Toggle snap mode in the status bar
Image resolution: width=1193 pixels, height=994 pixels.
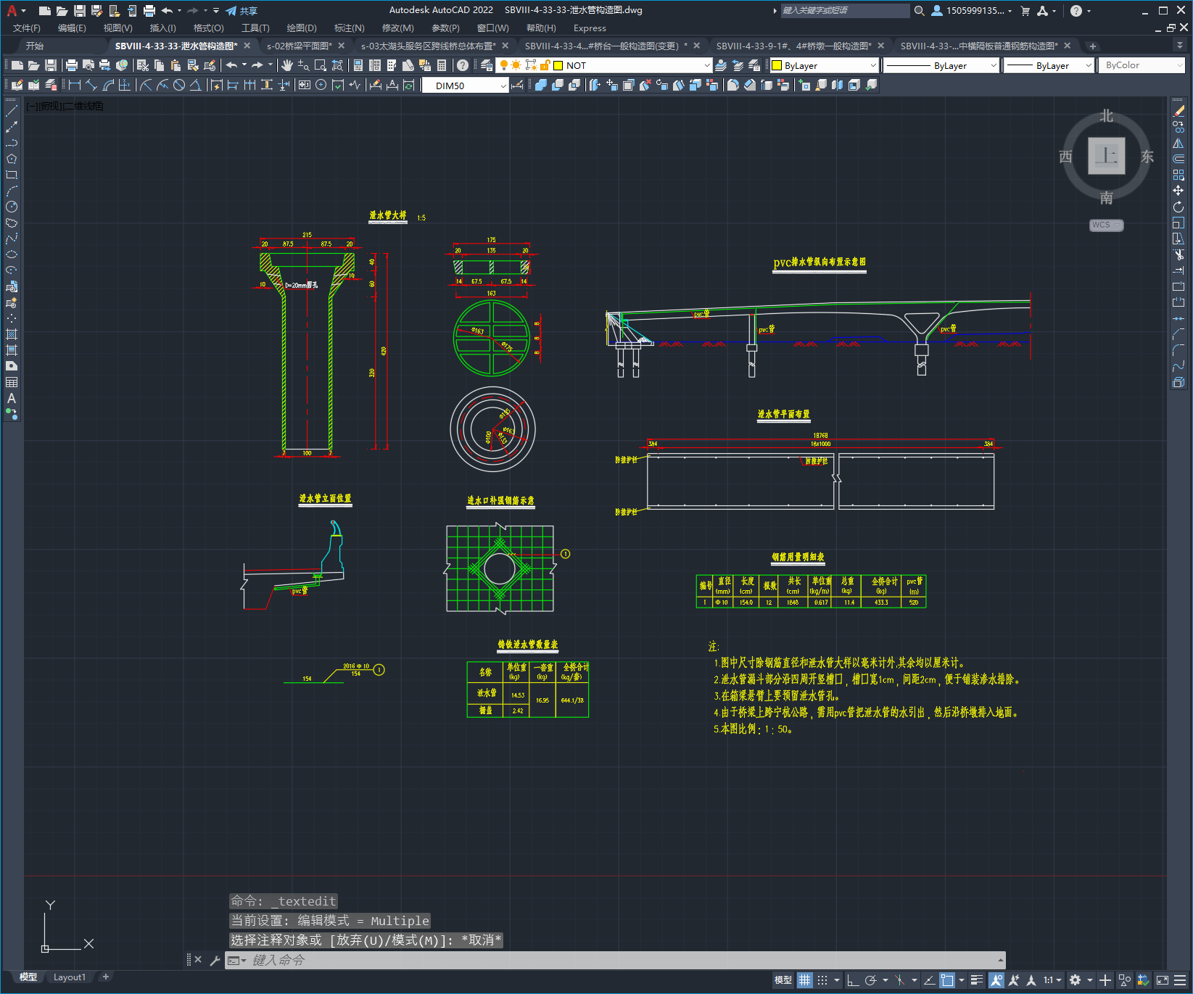(822, 980)
